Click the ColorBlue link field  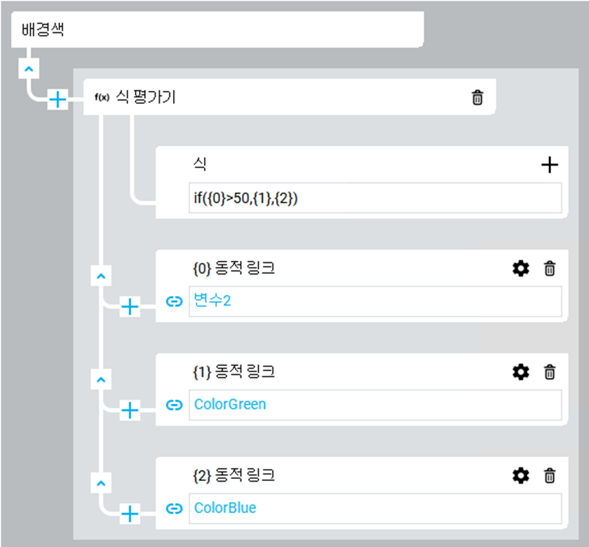click(375, 508)
